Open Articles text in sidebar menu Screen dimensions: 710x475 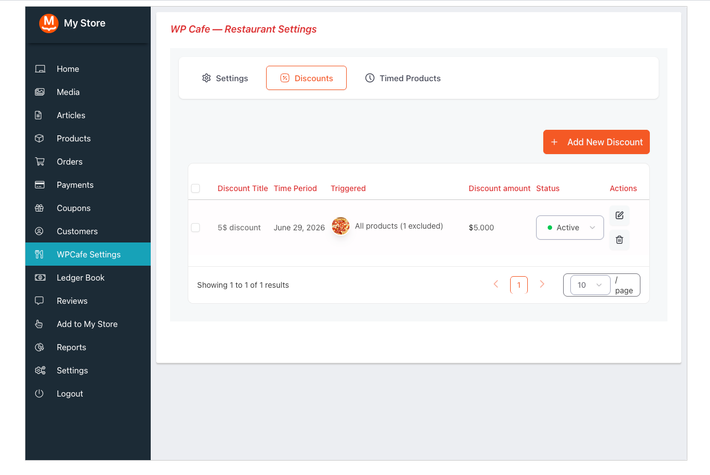[x=71, y=115]
